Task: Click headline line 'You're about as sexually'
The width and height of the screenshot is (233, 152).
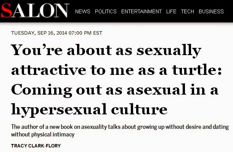Action: 106,51
